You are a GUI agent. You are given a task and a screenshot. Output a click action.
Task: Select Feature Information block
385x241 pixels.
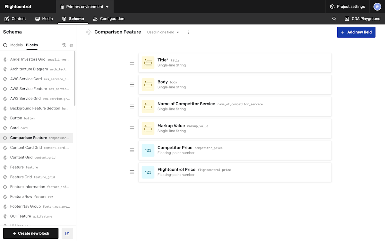[x=37, y=187]
